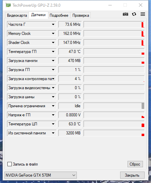Viewport: 151px width, 183px height.
Task: Click the 73.6 MHz value field
Action: (x=70, y=24)
